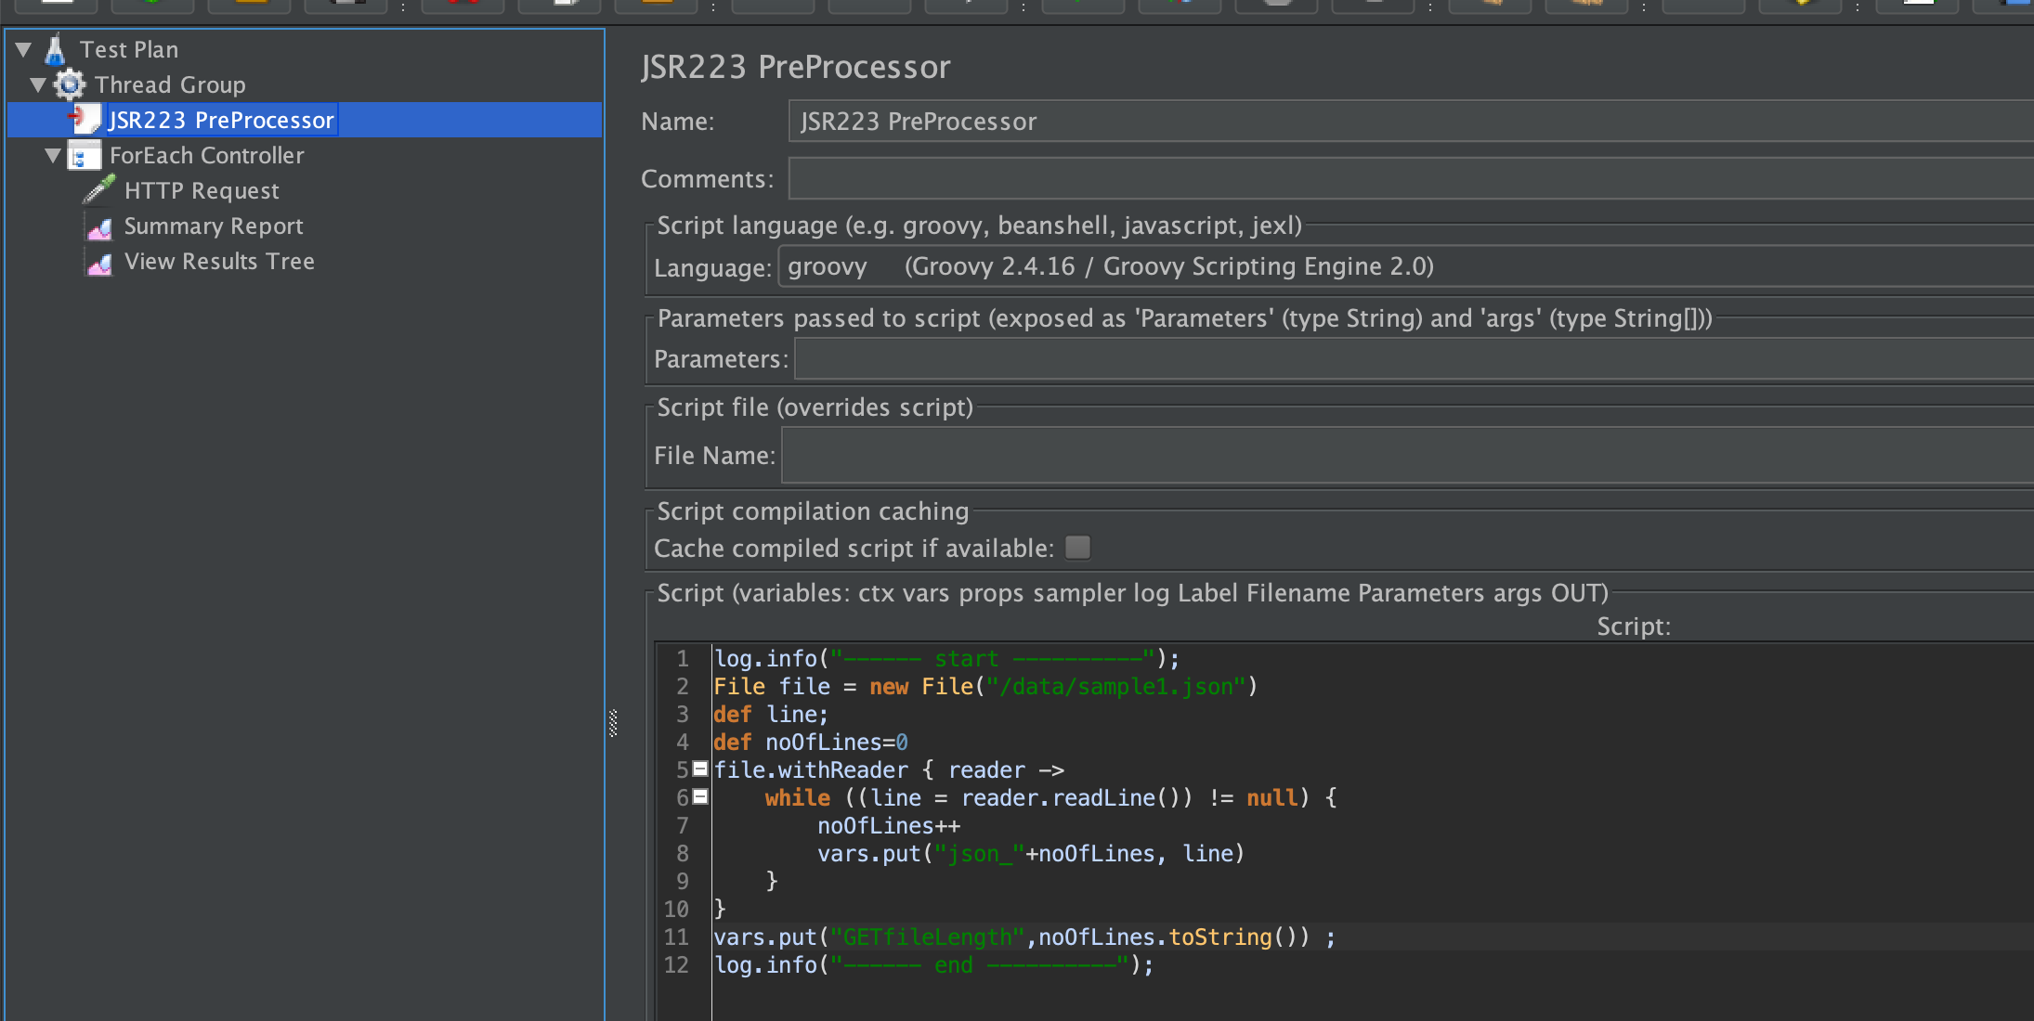2034x1021 pixels.
Task: Click the 'noOfLines++' statement
Action: [889, 826]
